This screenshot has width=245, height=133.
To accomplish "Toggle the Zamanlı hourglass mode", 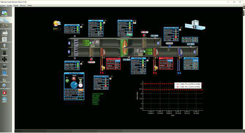I will [81, 81].
